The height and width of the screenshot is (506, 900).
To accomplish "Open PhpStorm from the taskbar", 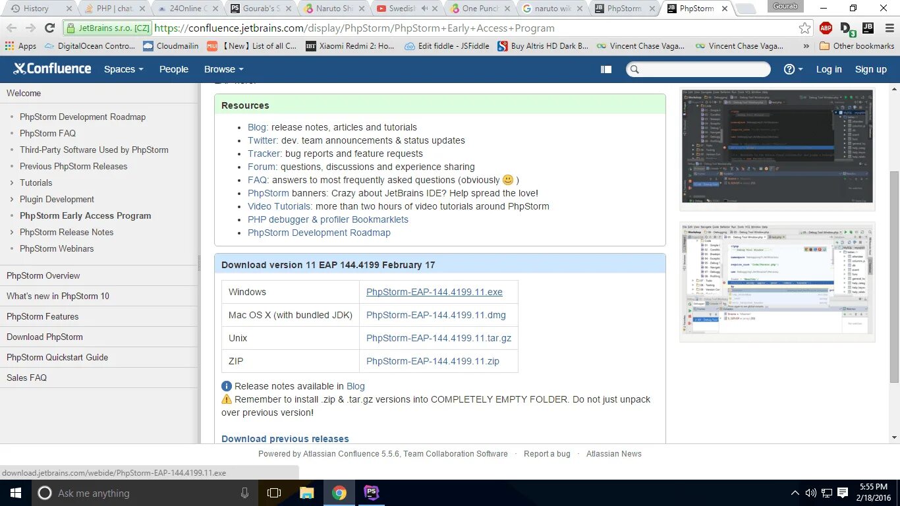I will (x=372, y=493).
